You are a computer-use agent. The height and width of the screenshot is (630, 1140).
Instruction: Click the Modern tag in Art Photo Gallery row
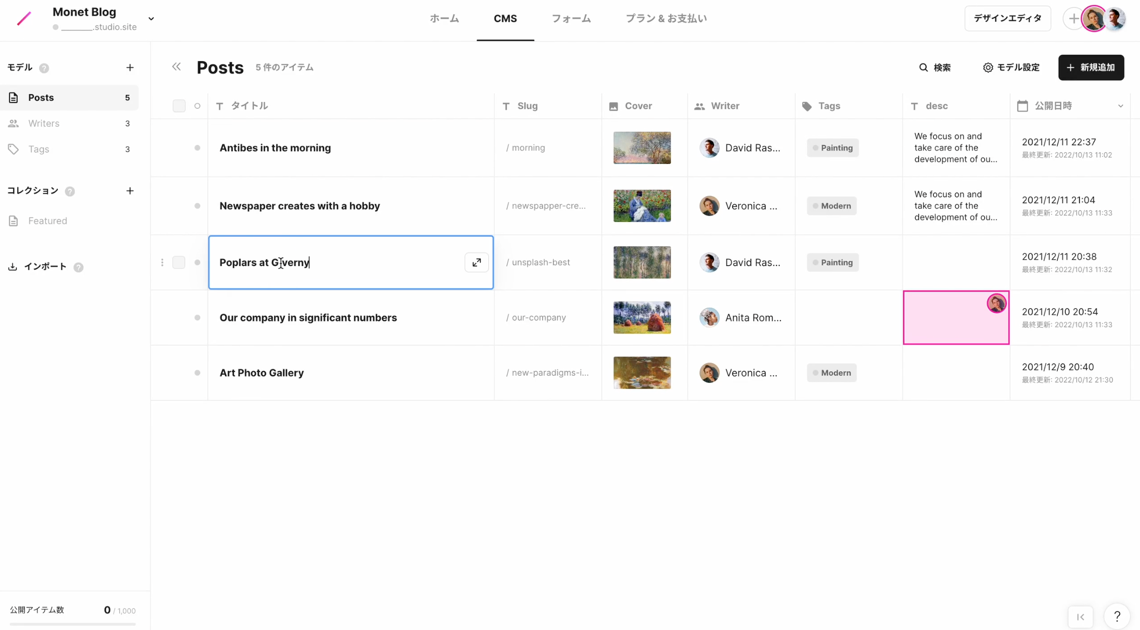tap(832, 373)
